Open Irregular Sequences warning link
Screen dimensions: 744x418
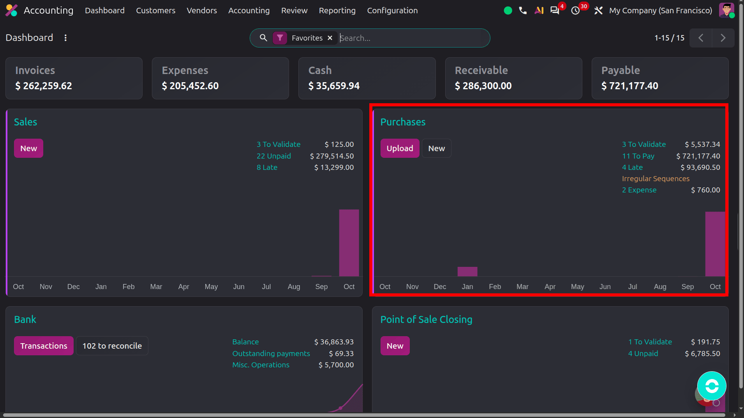click(x=656, y=178)
